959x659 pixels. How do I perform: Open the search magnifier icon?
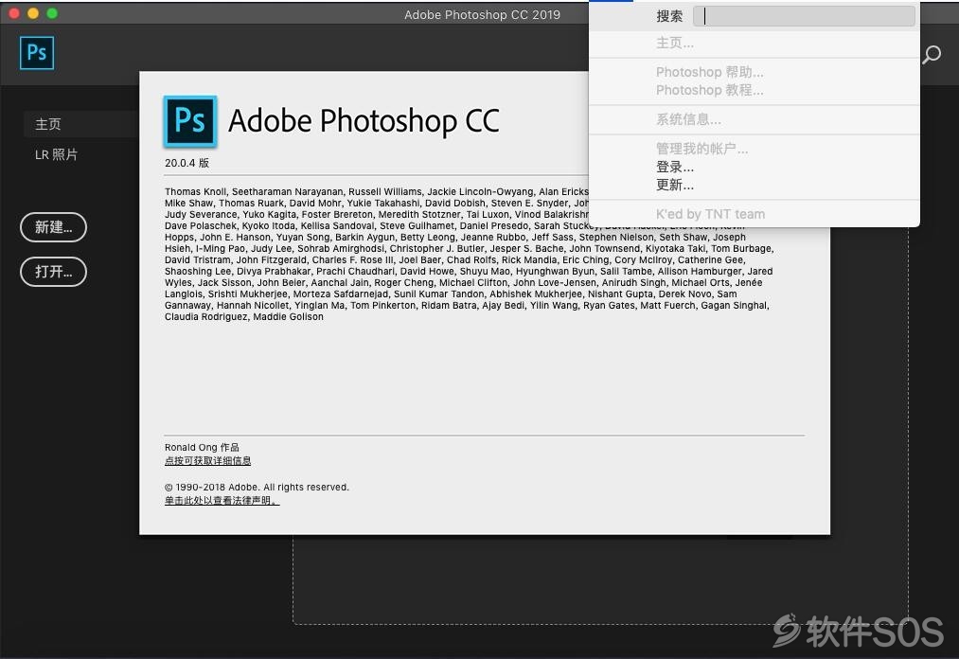(932, 55)
